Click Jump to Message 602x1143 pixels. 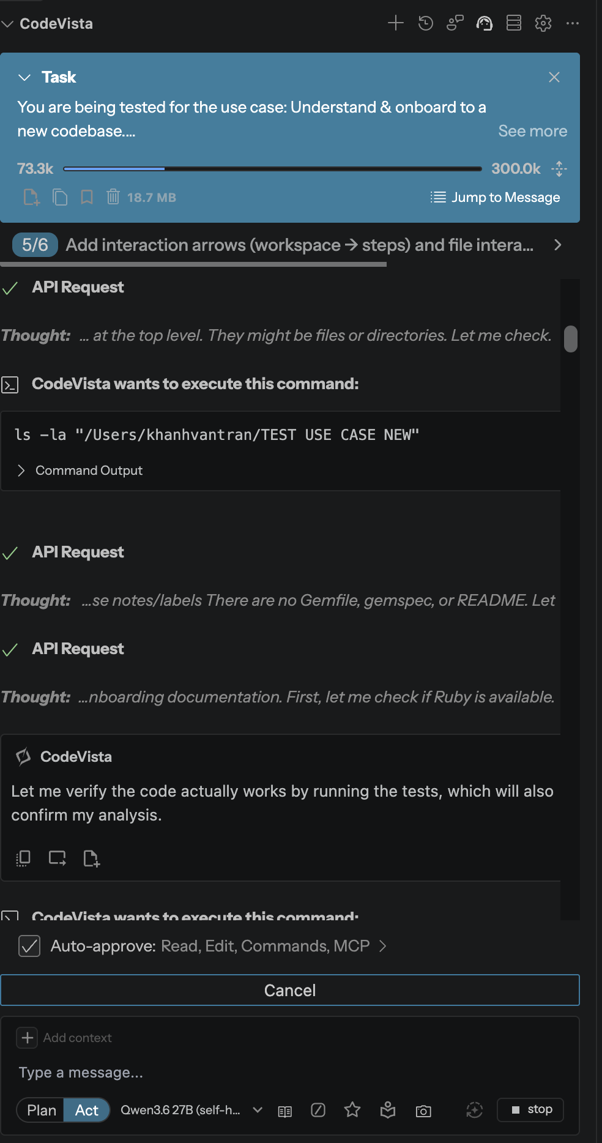(496, 197)
